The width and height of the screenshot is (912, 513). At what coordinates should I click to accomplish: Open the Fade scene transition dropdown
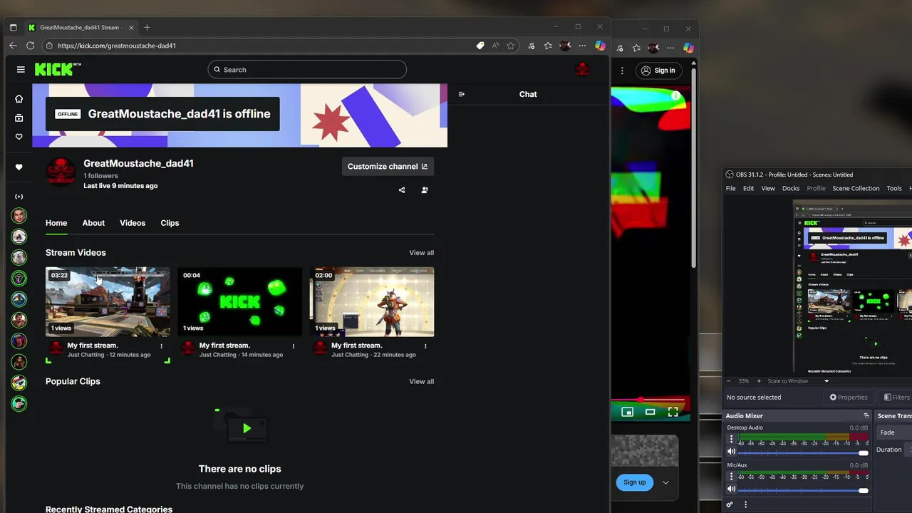point(894,432)
